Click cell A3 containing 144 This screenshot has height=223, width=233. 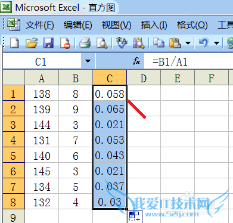42,124
